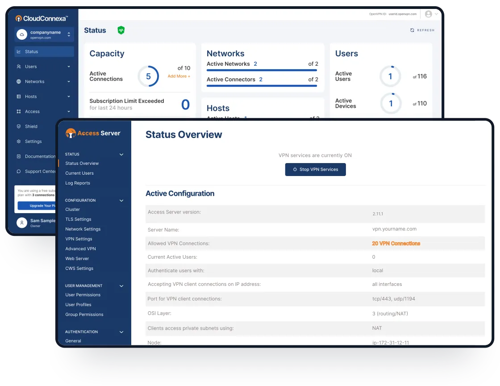Open the companyname account switcher arrows
500x386 pixels.
click(69, 34)
